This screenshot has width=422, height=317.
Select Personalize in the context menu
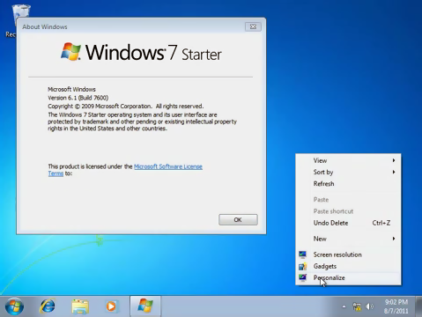[348, 277]
